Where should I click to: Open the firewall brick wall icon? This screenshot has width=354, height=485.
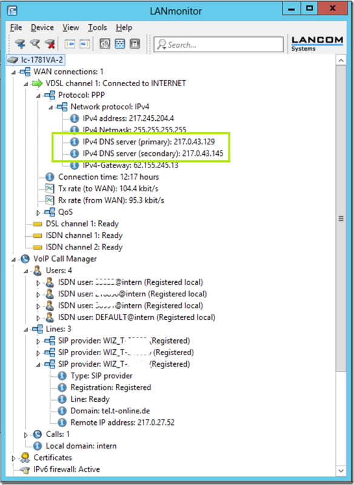pos(120,44)
